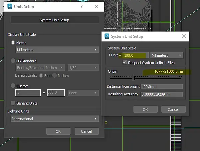
Task: Choose the Custom display unit option
Action: pos(13,86)
